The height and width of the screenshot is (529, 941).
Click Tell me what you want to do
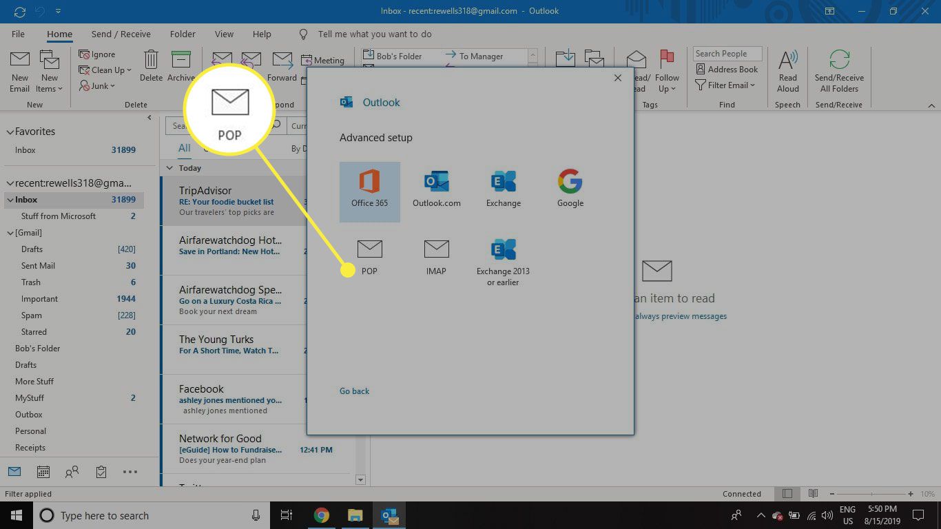(375, 34)
